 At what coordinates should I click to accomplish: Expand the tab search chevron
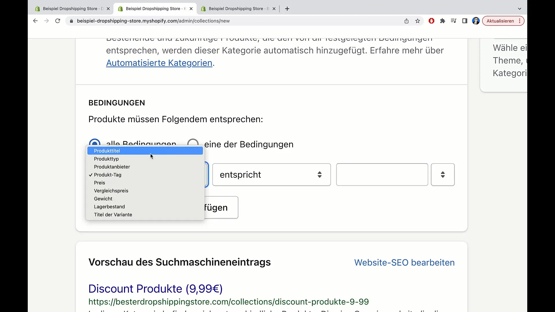click(519, 9)
